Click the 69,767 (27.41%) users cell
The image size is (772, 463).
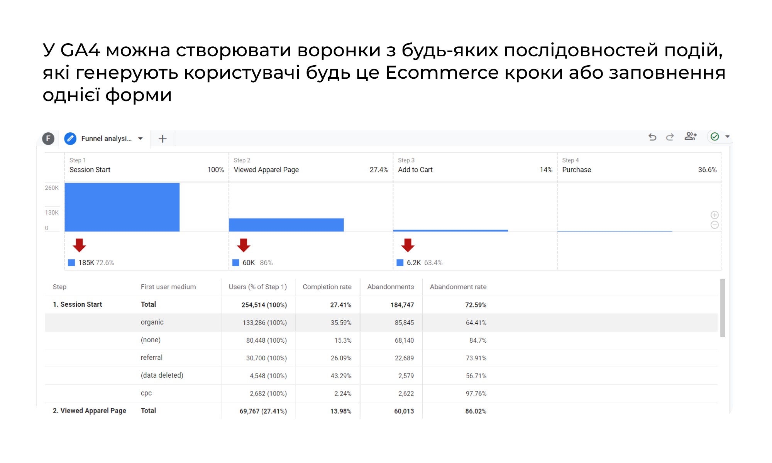[x=263, y=411]
